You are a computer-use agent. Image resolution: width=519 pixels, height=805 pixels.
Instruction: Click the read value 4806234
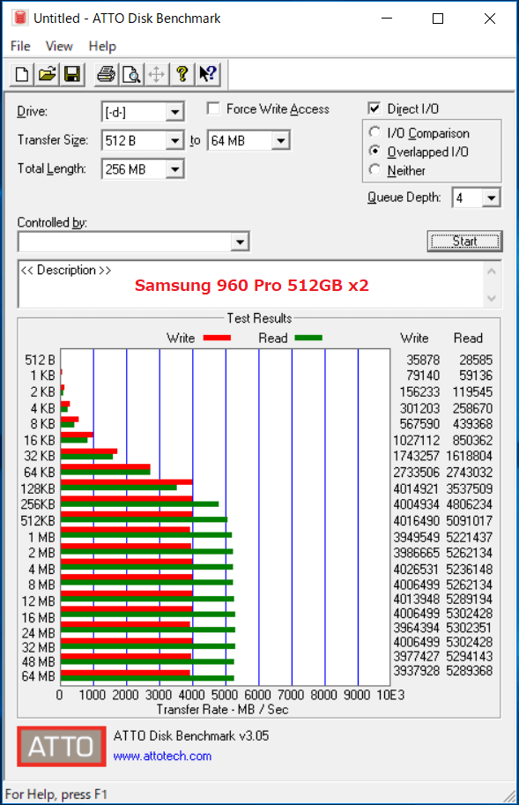470,504
